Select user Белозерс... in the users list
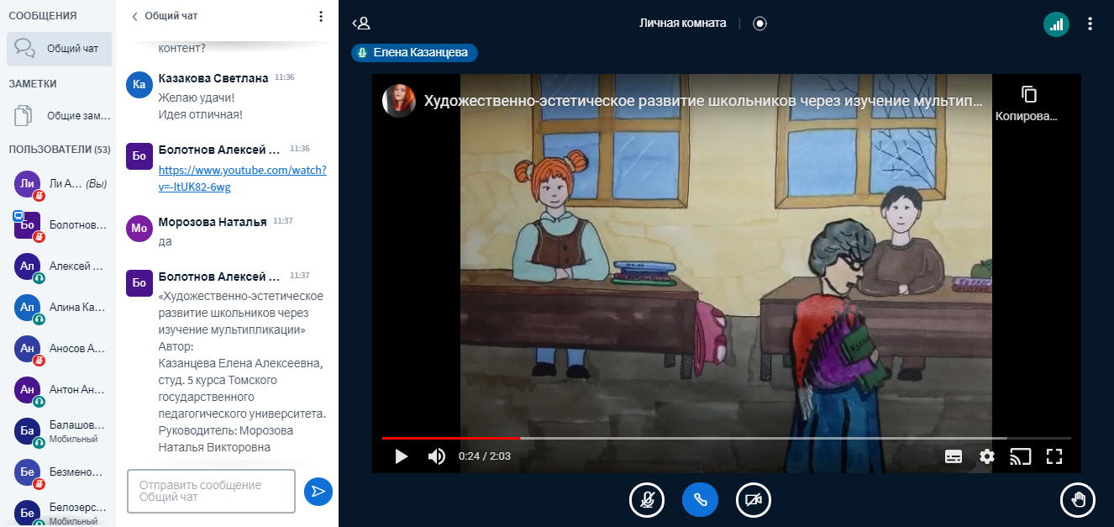This screenshot has width=1114, height=527. click(60, 514)
